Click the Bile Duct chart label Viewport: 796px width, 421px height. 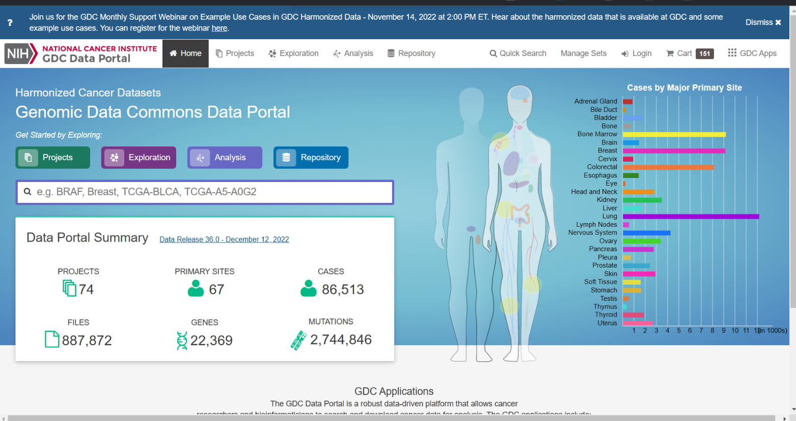point(603,109)
